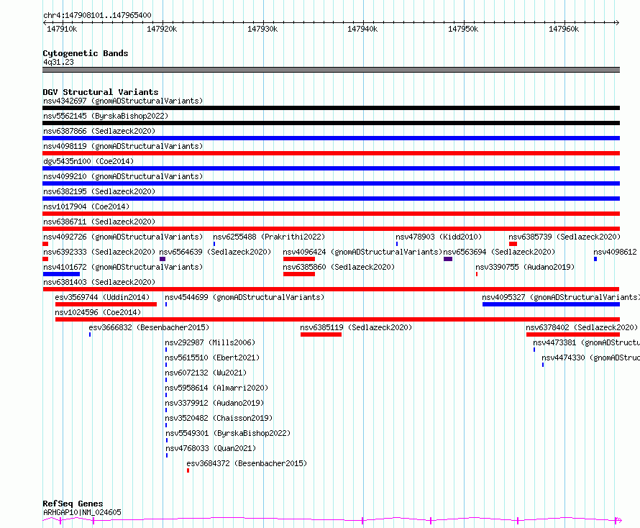Image resolution: width=640 pixels, height=528 pixels.
Task: Open variant nsv5562145 ByrskaBishop2022 label
Action: (x=106, y=116)
